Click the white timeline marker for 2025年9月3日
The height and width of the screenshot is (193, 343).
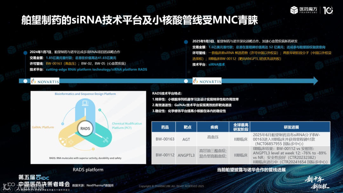coord(186,81)
